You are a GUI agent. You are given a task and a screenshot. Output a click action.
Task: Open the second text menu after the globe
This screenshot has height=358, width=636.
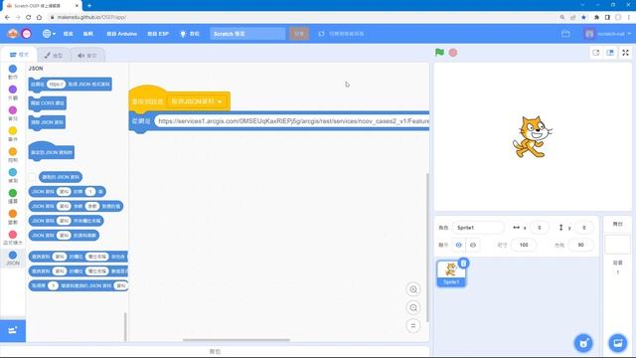(x=88, y=34)
